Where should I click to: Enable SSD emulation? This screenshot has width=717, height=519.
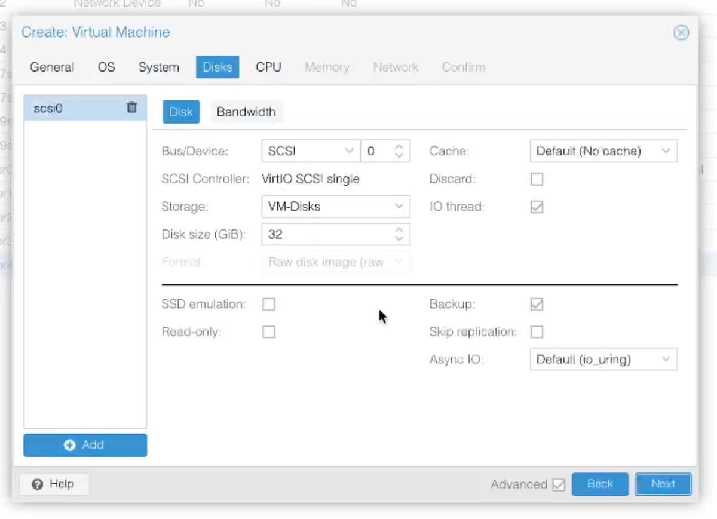[x=269, y=304]
